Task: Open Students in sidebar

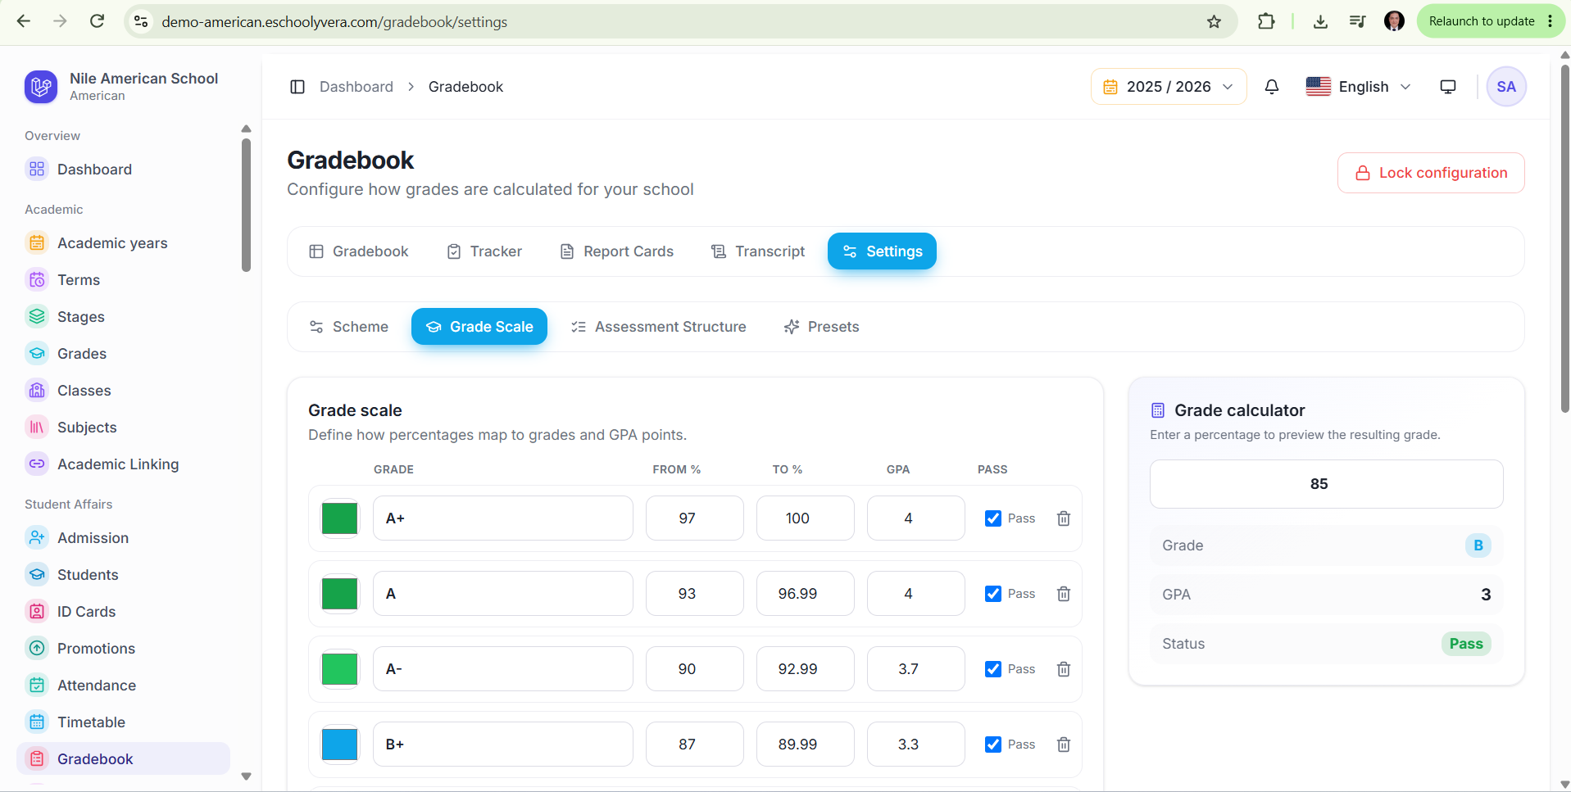Action: [x=123, y=575]
